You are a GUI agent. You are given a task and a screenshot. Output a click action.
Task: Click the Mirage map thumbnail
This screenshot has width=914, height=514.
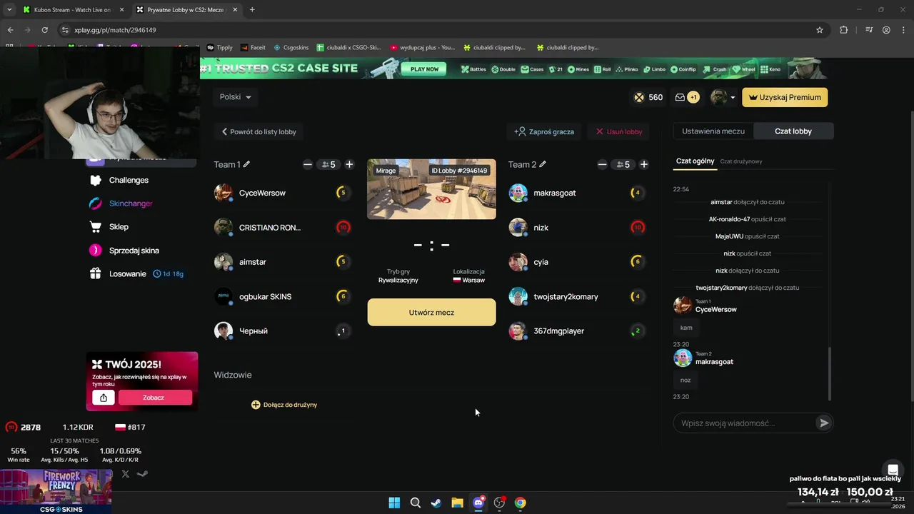(x=431, y=189)
